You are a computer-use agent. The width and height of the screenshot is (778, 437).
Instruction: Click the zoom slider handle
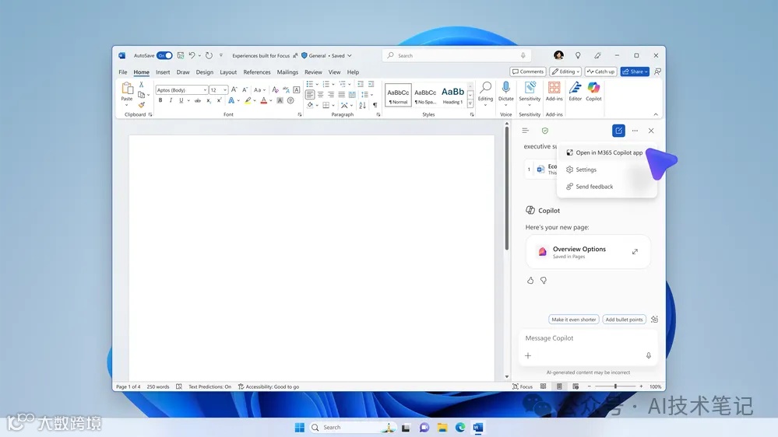click(615, 386)
